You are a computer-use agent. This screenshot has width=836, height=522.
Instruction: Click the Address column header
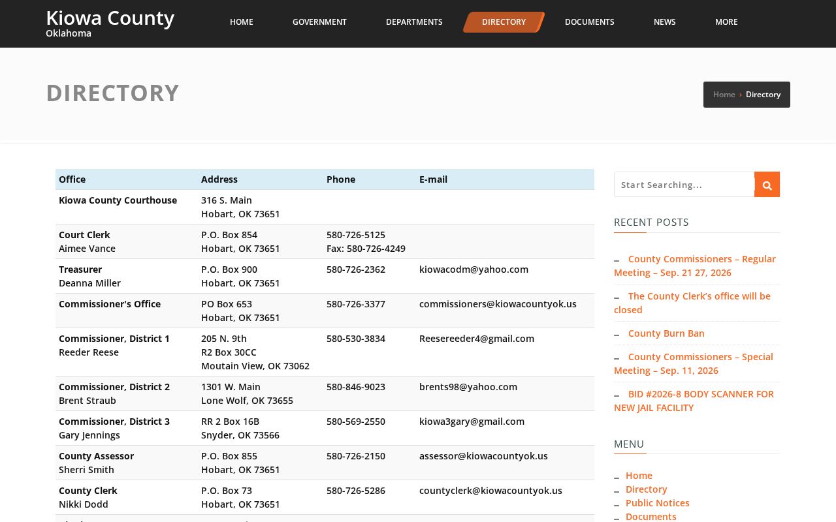point(219,179)
